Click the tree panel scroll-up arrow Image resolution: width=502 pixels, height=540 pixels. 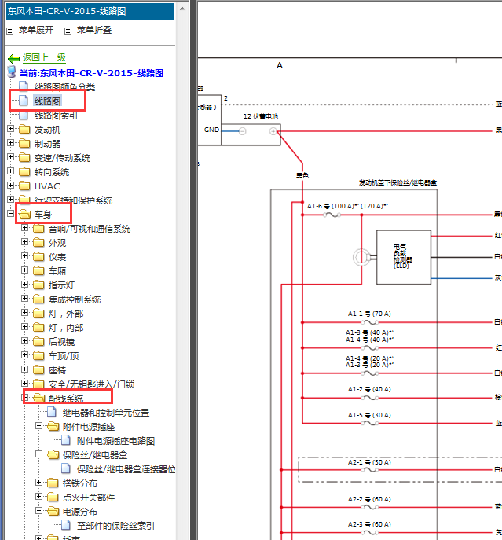pos(182,9)
